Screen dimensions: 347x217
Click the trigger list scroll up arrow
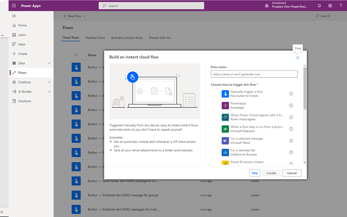[305, 66]
